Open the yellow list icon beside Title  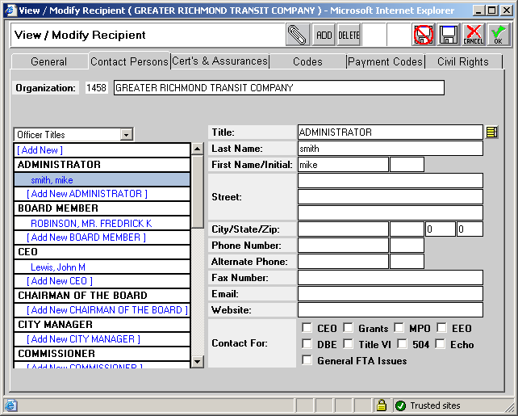(x=491, y=132)
